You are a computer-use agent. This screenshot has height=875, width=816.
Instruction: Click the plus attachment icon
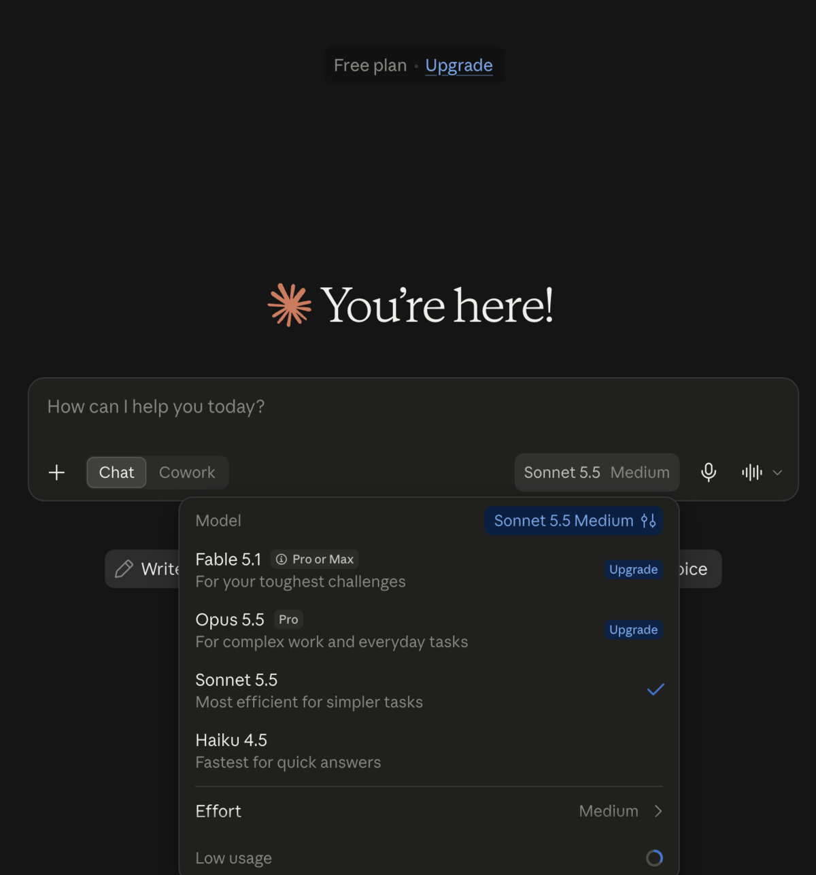[57, 473]
